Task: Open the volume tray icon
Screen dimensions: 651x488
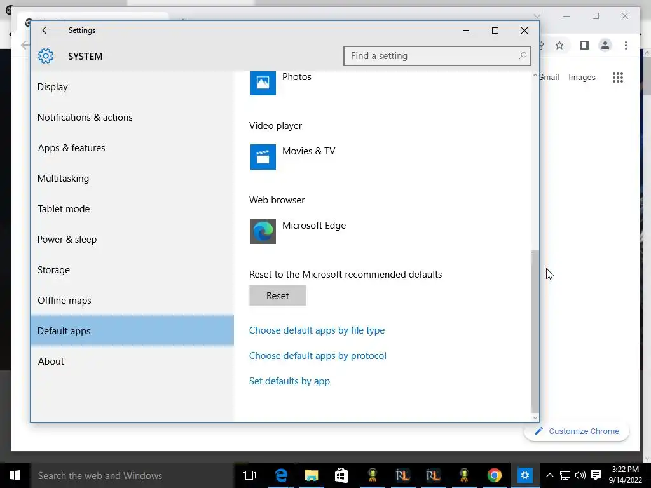Action: coord(580,475)
